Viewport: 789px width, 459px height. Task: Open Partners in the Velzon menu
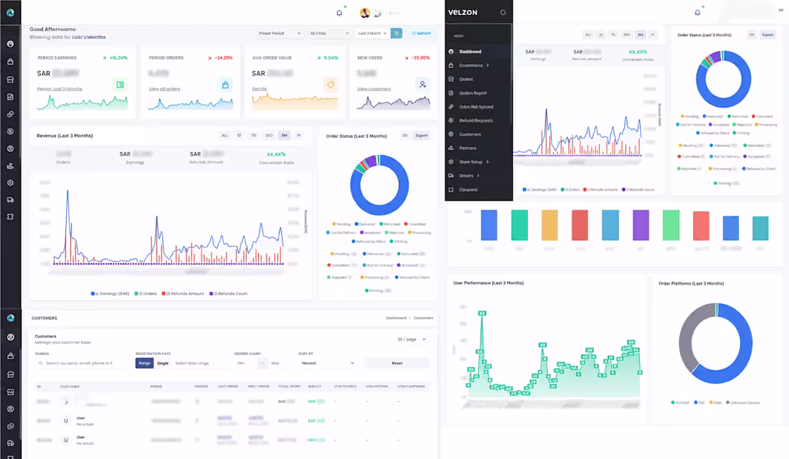tap(468, 148)
